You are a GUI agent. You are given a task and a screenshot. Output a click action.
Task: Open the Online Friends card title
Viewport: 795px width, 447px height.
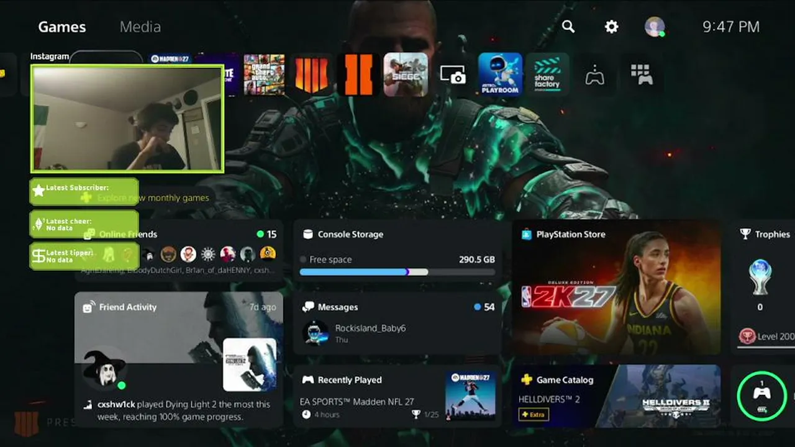(x=128, y=234)
